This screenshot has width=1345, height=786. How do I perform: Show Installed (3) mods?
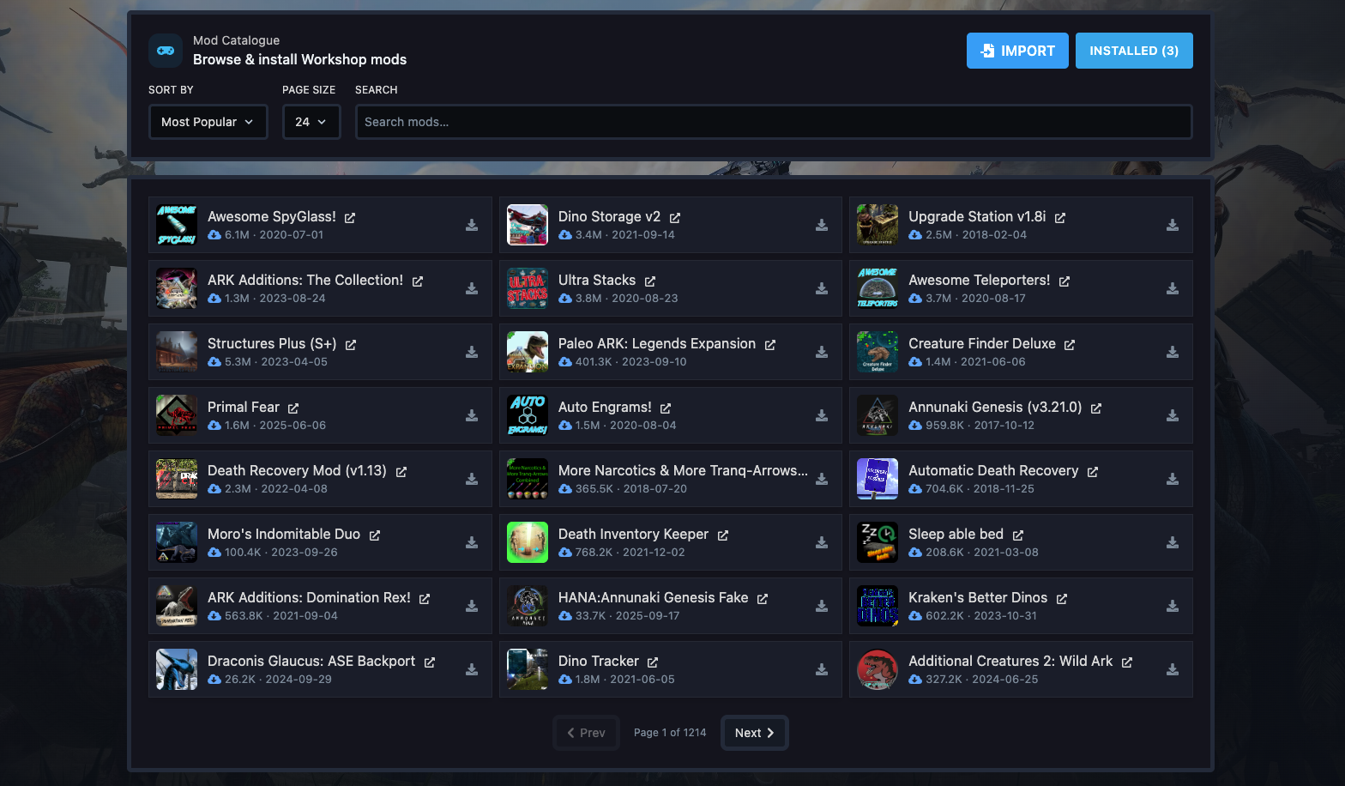[1134, 51]
